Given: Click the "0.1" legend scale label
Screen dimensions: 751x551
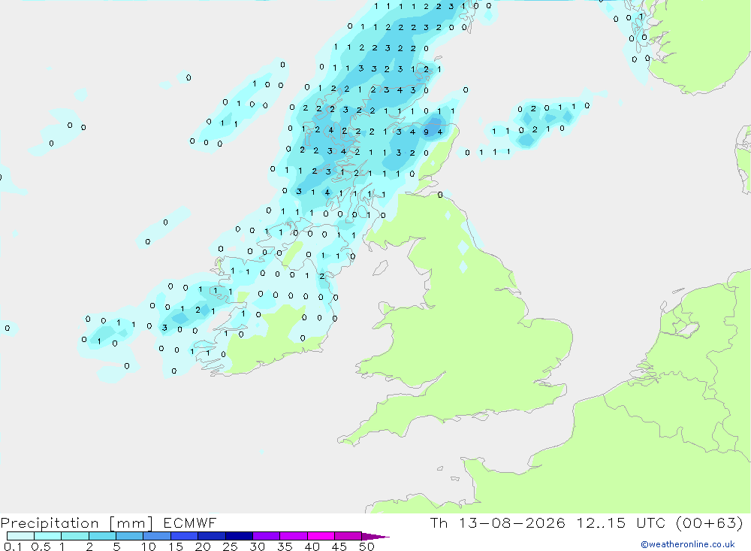Looking at the screenshot, I should (13, 546).
